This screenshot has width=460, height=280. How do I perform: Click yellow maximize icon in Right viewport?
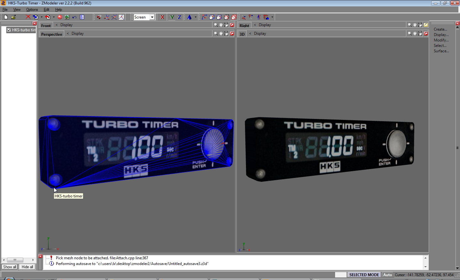tap(426, 25)
